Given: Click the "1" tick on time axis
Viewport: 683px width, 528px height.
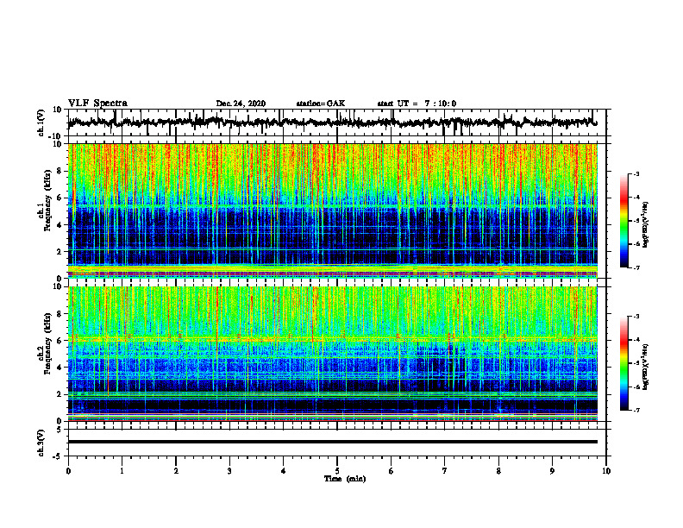Looking at the screenshot, I should (122, 471).
